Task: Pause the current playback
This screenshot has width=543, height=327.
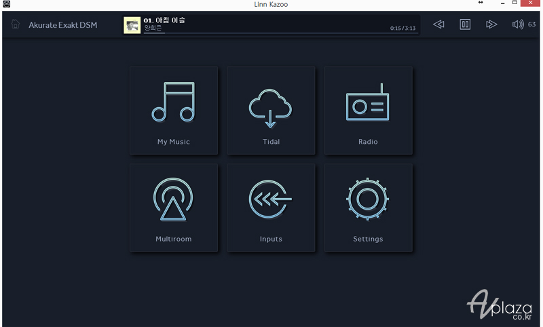Action: click(465, 24)
